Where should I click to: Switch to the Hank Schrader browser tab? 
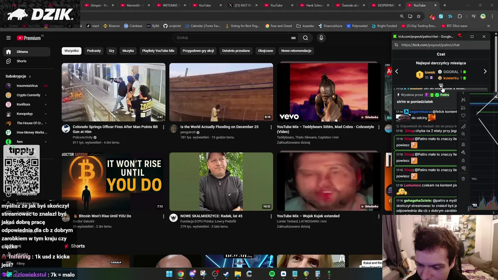coord(315,5)
